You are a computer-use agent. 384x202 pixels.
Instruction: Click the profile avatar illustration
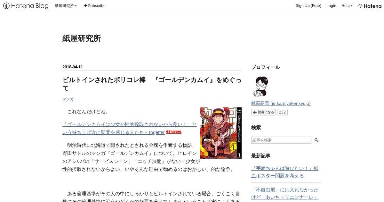point(261,87)
